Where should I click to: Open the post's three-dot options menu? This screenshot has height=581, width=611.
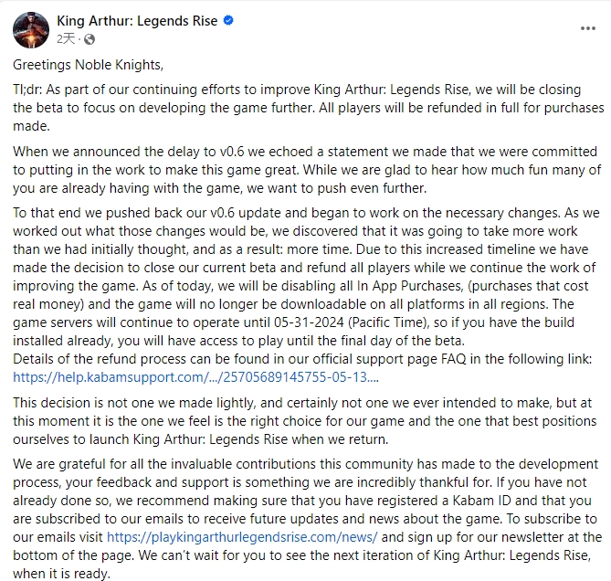(587, 28)
